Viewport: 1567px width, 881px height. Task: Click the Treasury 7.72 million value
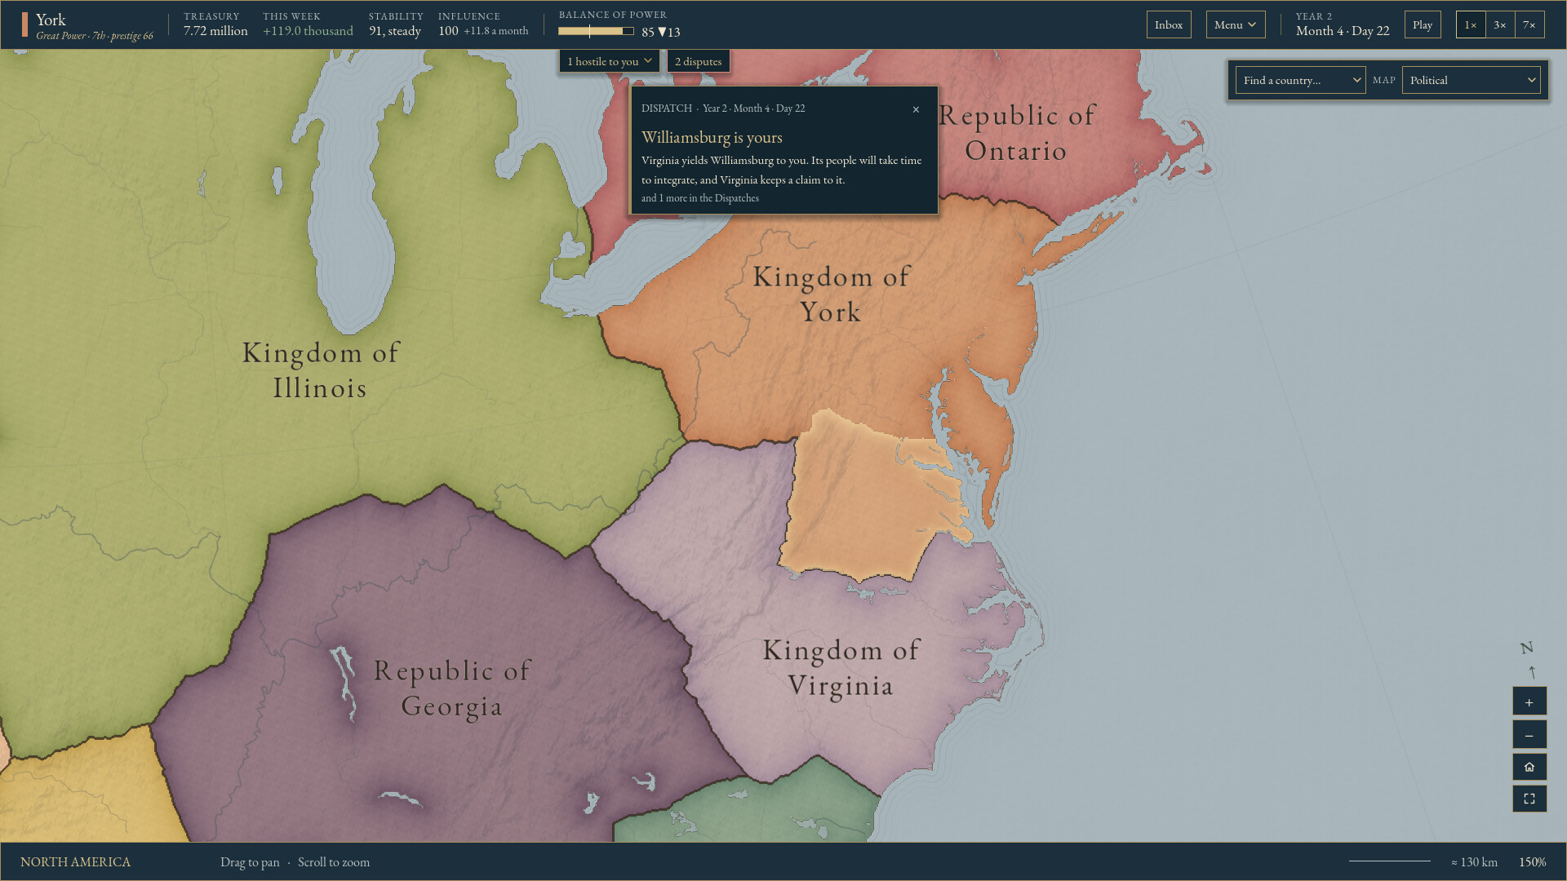[x=215, y=31]
